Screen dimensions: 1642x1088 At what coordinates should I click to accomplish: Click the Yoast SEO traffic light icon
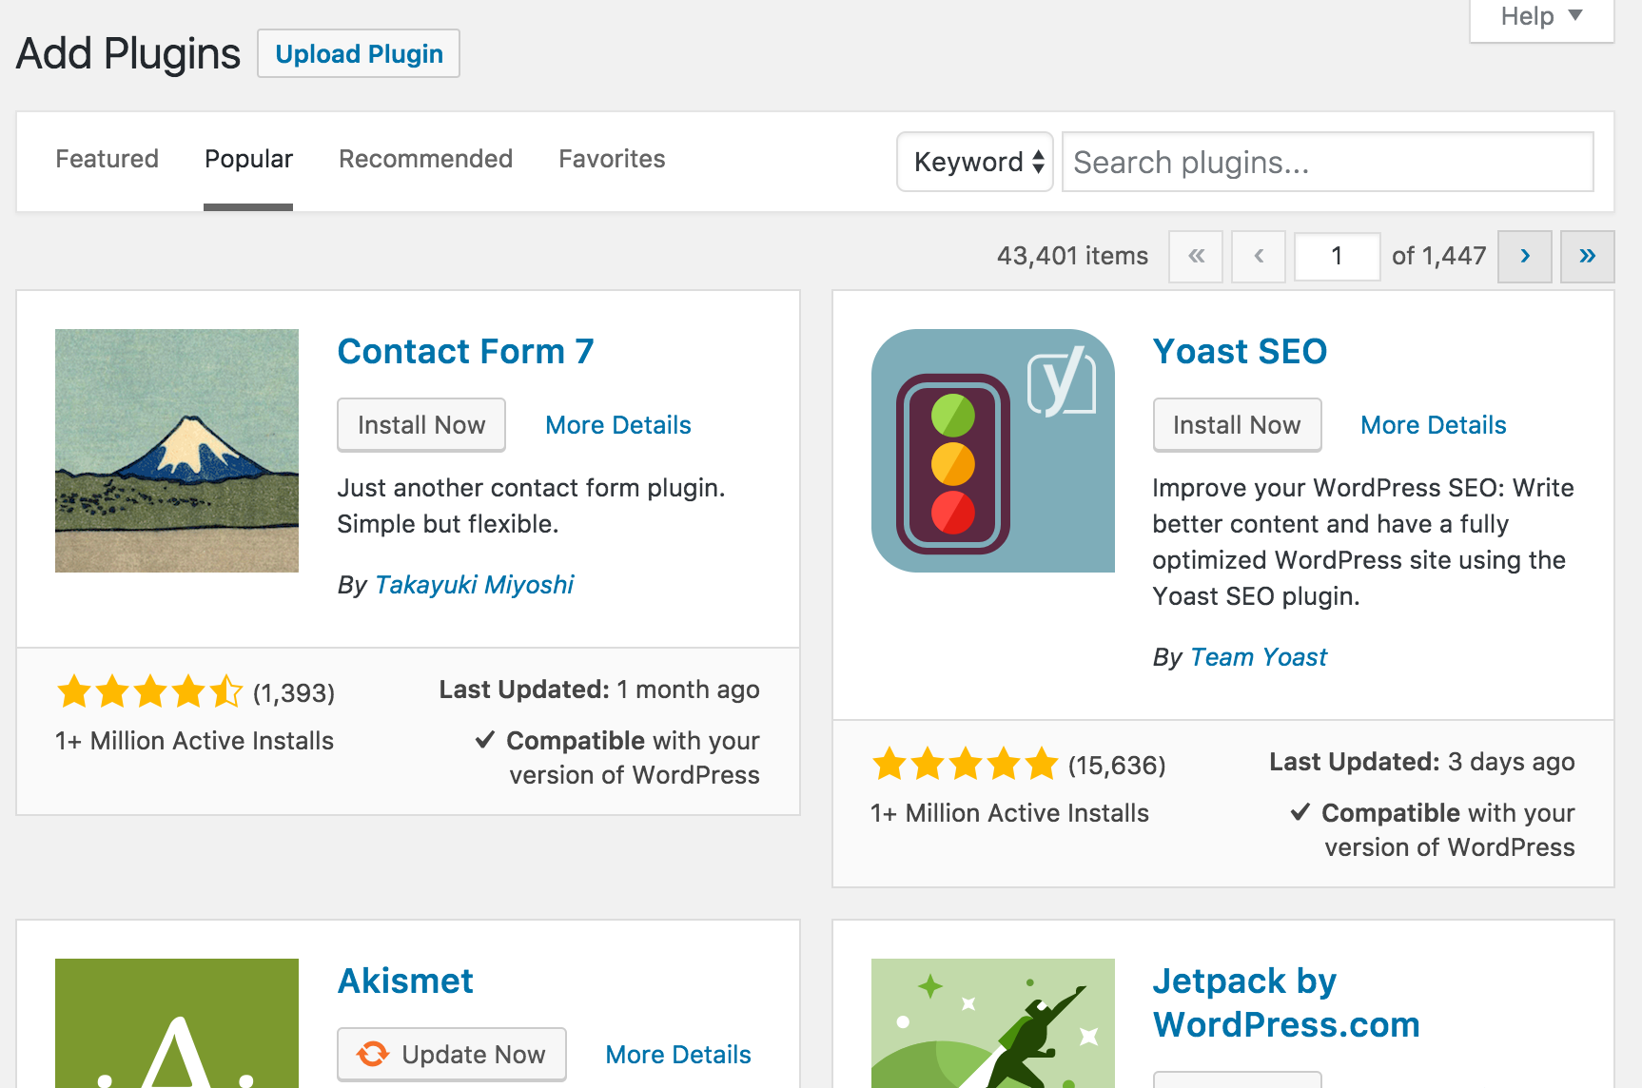pos(993,451)
